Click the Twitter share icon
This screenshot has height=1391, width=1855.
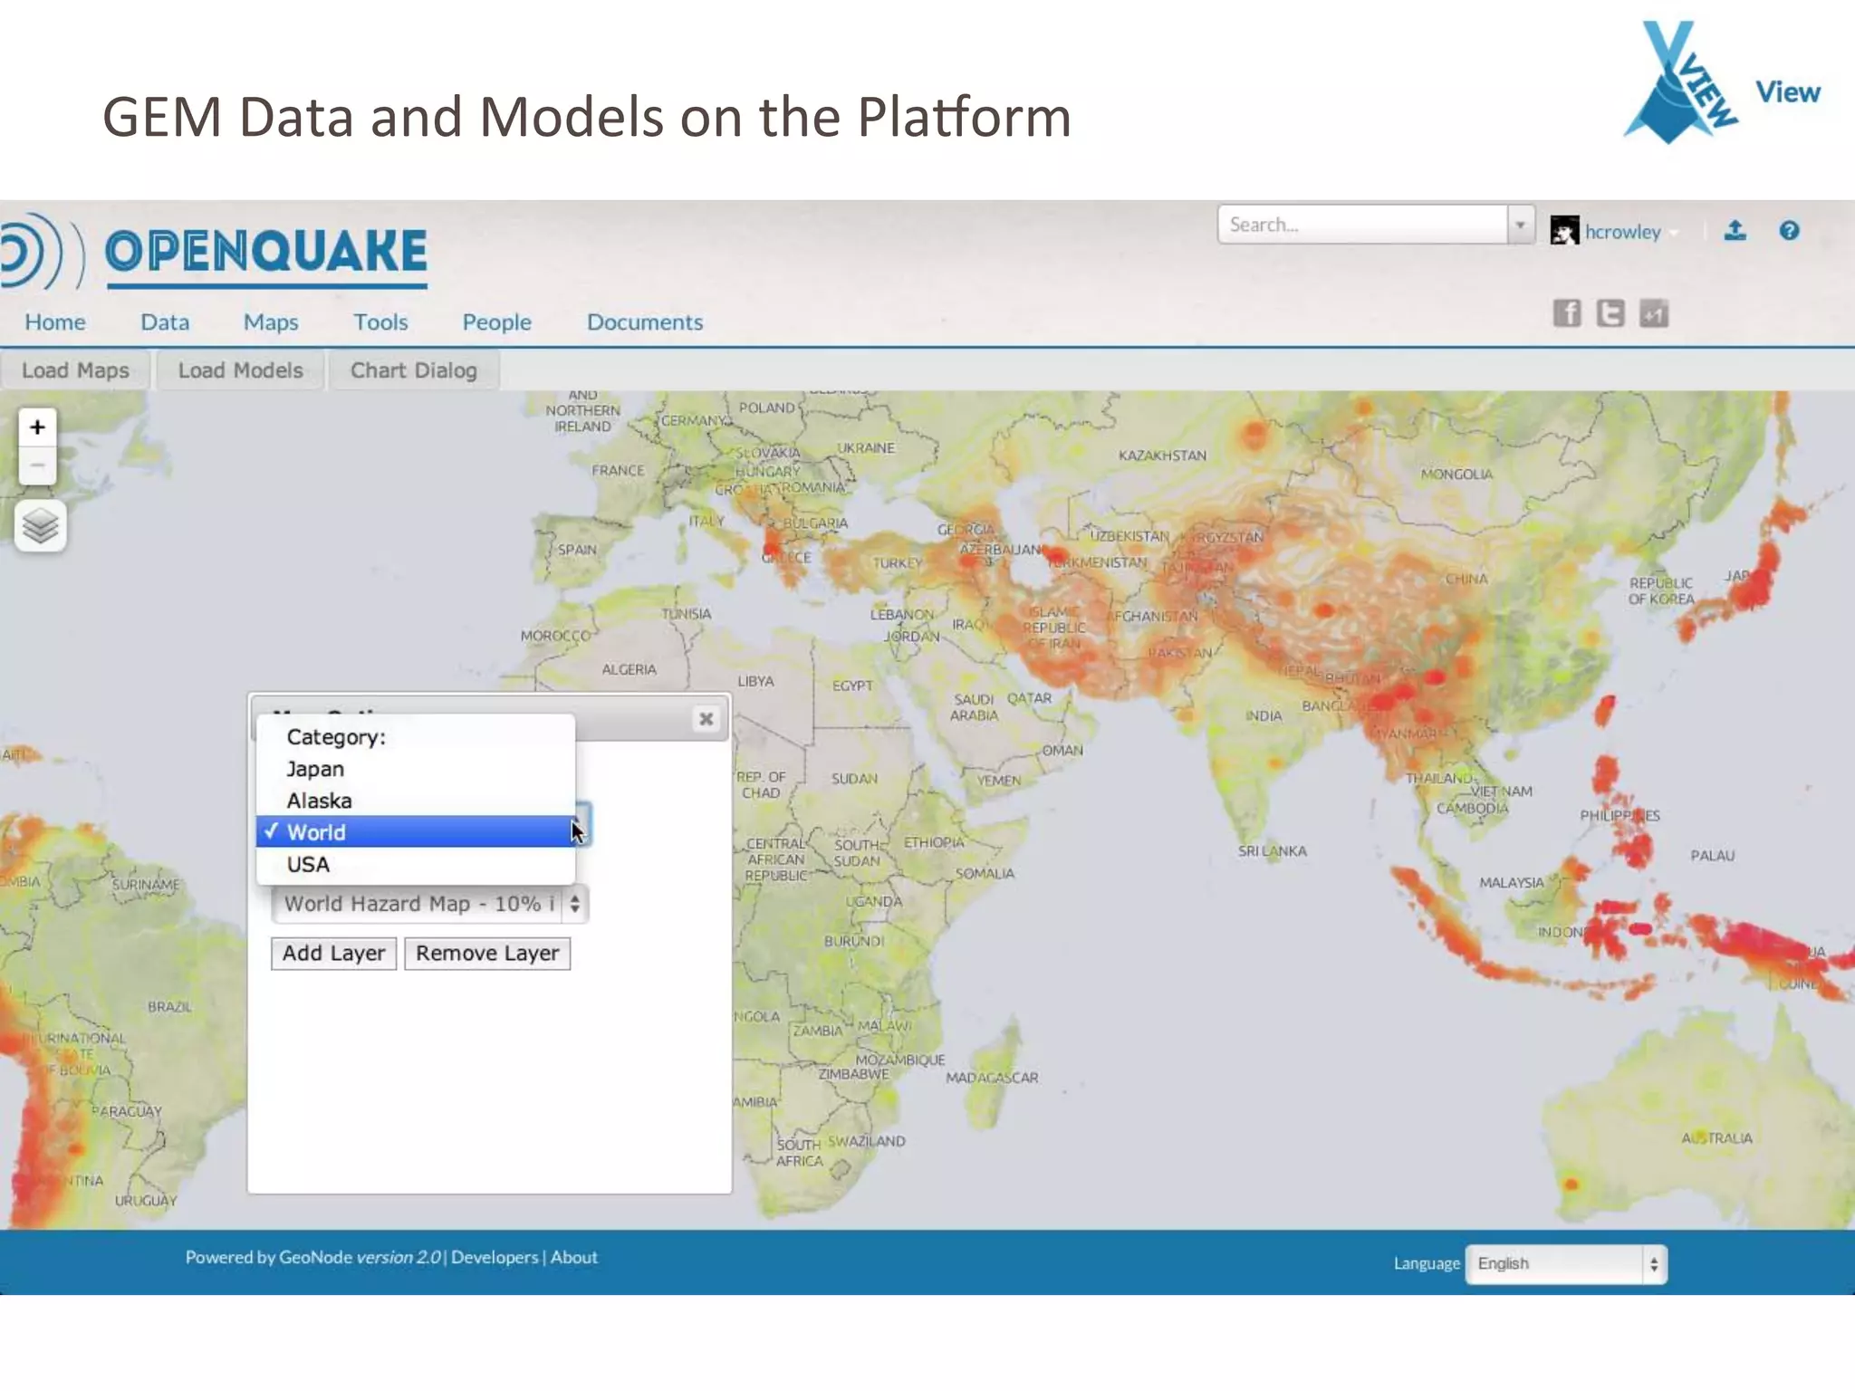[1610, 313]
